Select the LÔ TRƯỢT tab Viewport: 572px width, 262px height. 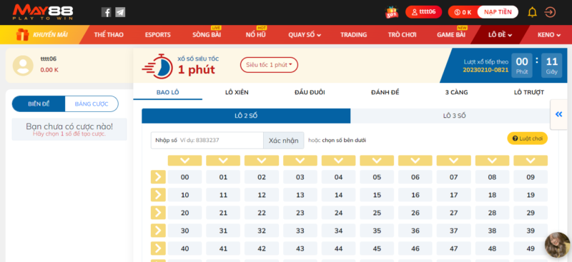pyautogui.click(x=529, y=92)
